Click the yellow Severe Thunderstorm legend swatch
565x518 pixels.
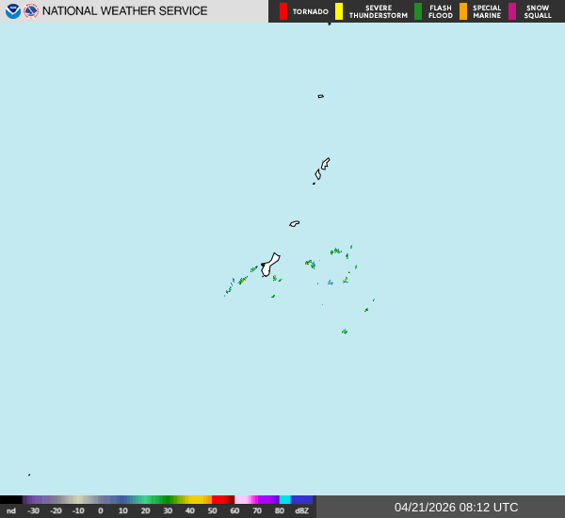click(x=339, y=11)
